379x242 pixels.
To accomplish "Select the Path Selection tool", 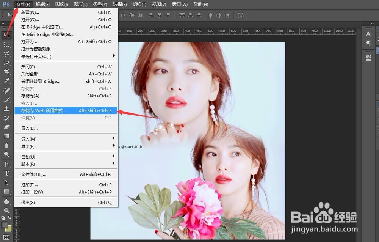I will 6,182.
